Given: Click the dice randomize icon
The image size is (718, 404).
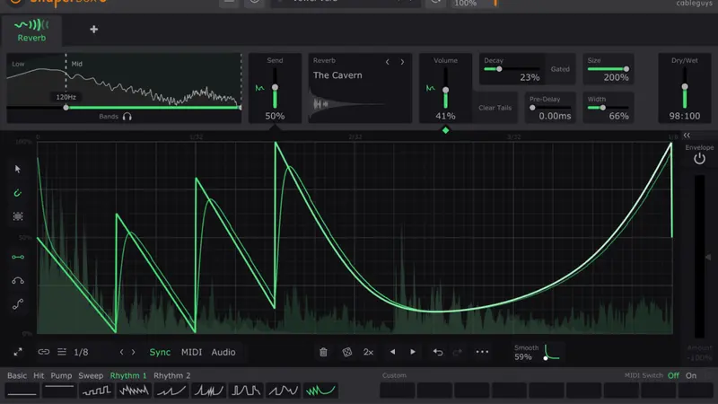Looking at the screenshot, I should click(346, 352).
